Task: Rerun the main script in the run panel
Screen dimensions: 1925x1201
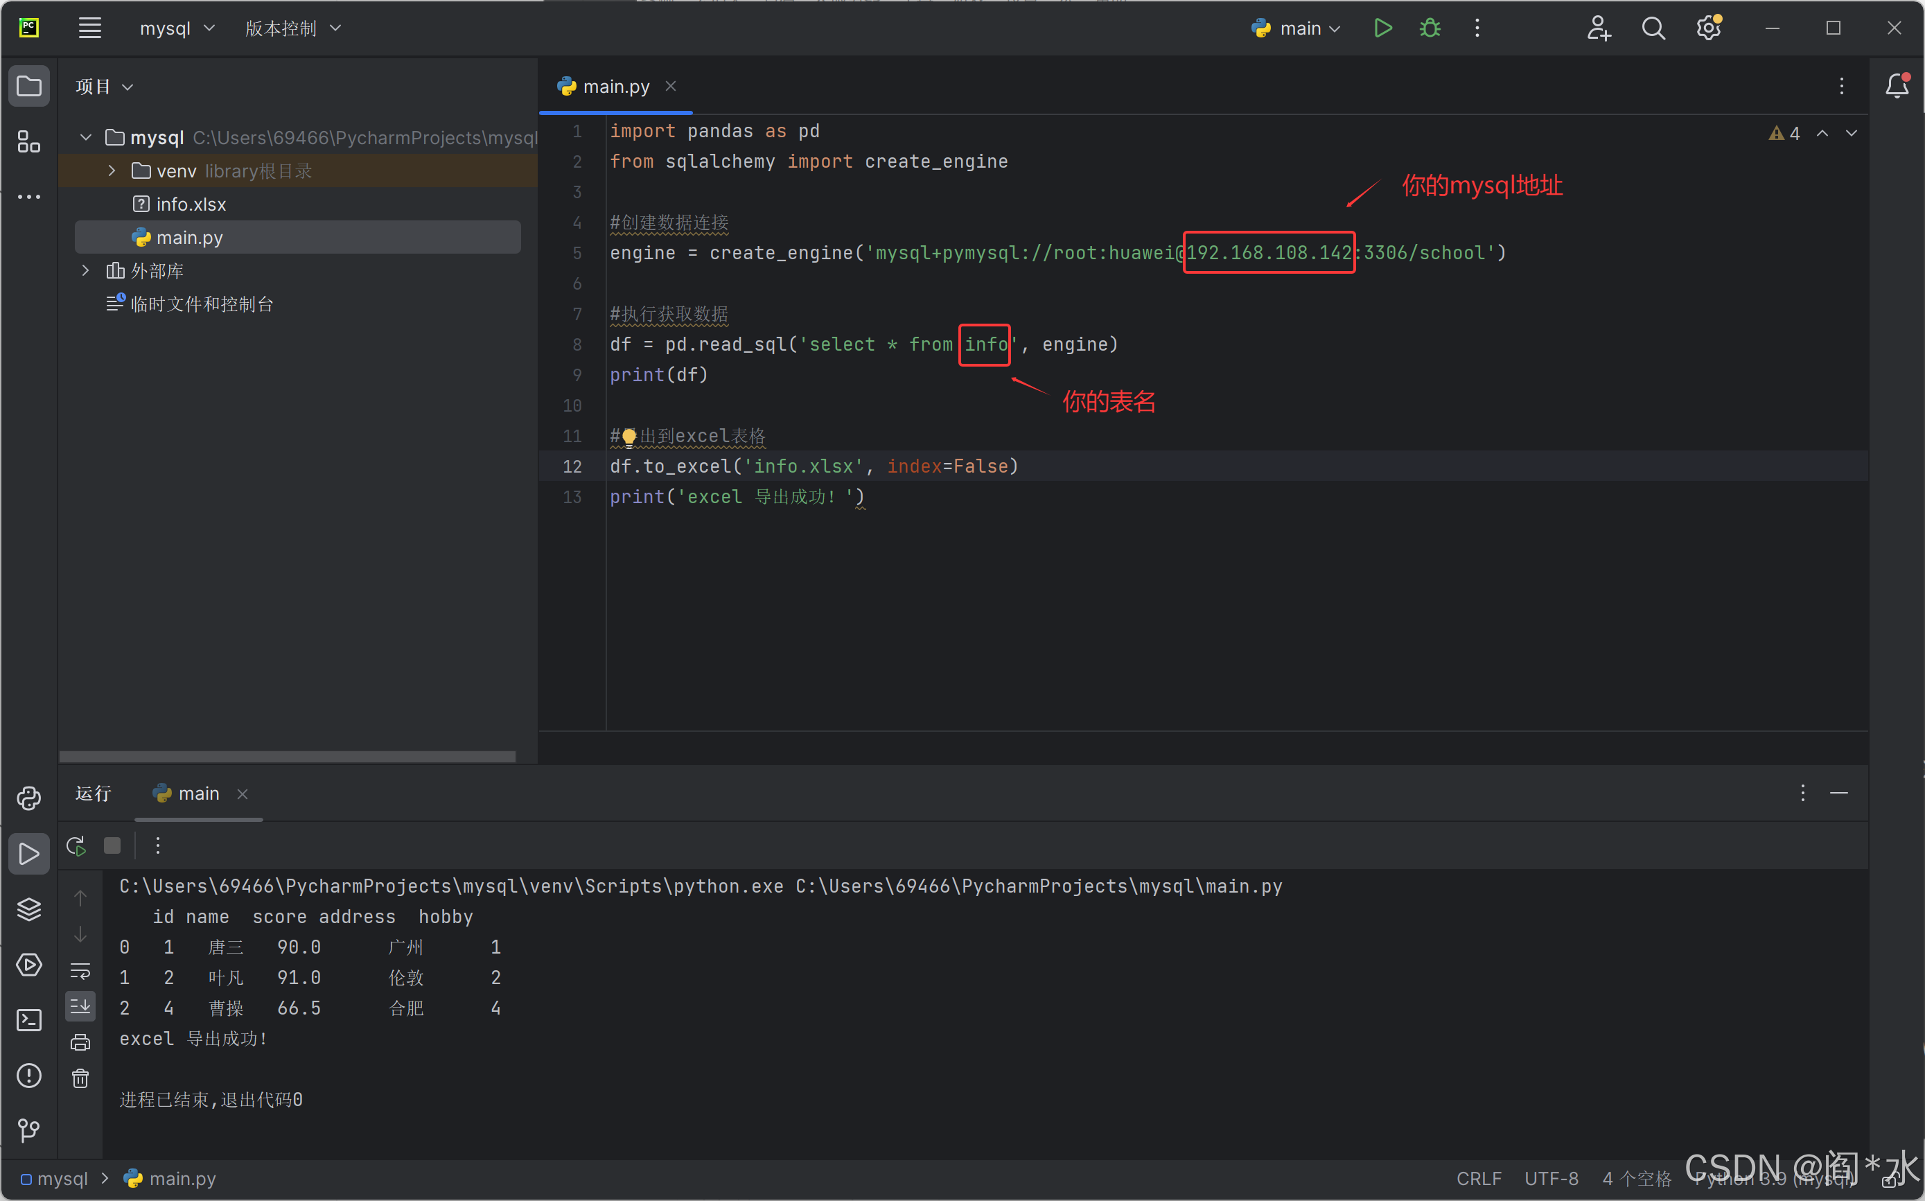Action: [76, 846]
